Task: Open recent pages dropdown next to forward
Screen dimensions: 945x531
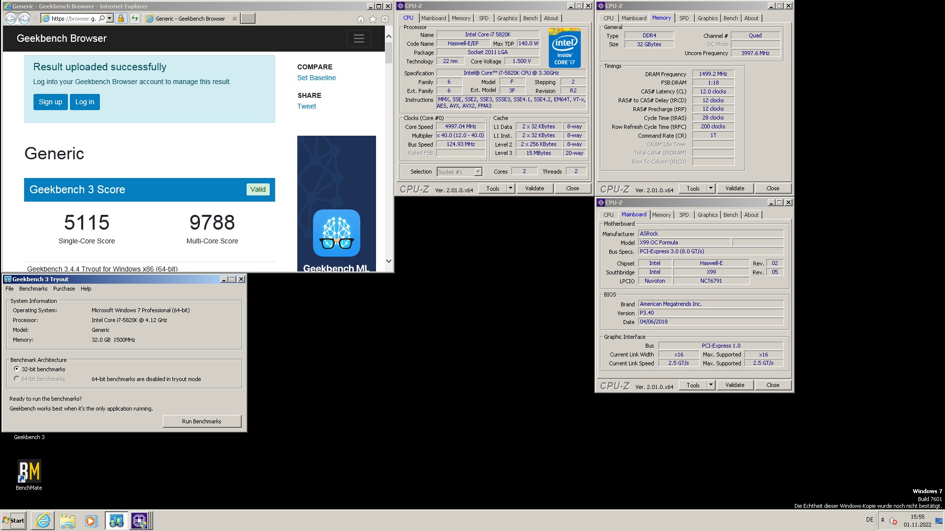Action: [x=35, y=19]
